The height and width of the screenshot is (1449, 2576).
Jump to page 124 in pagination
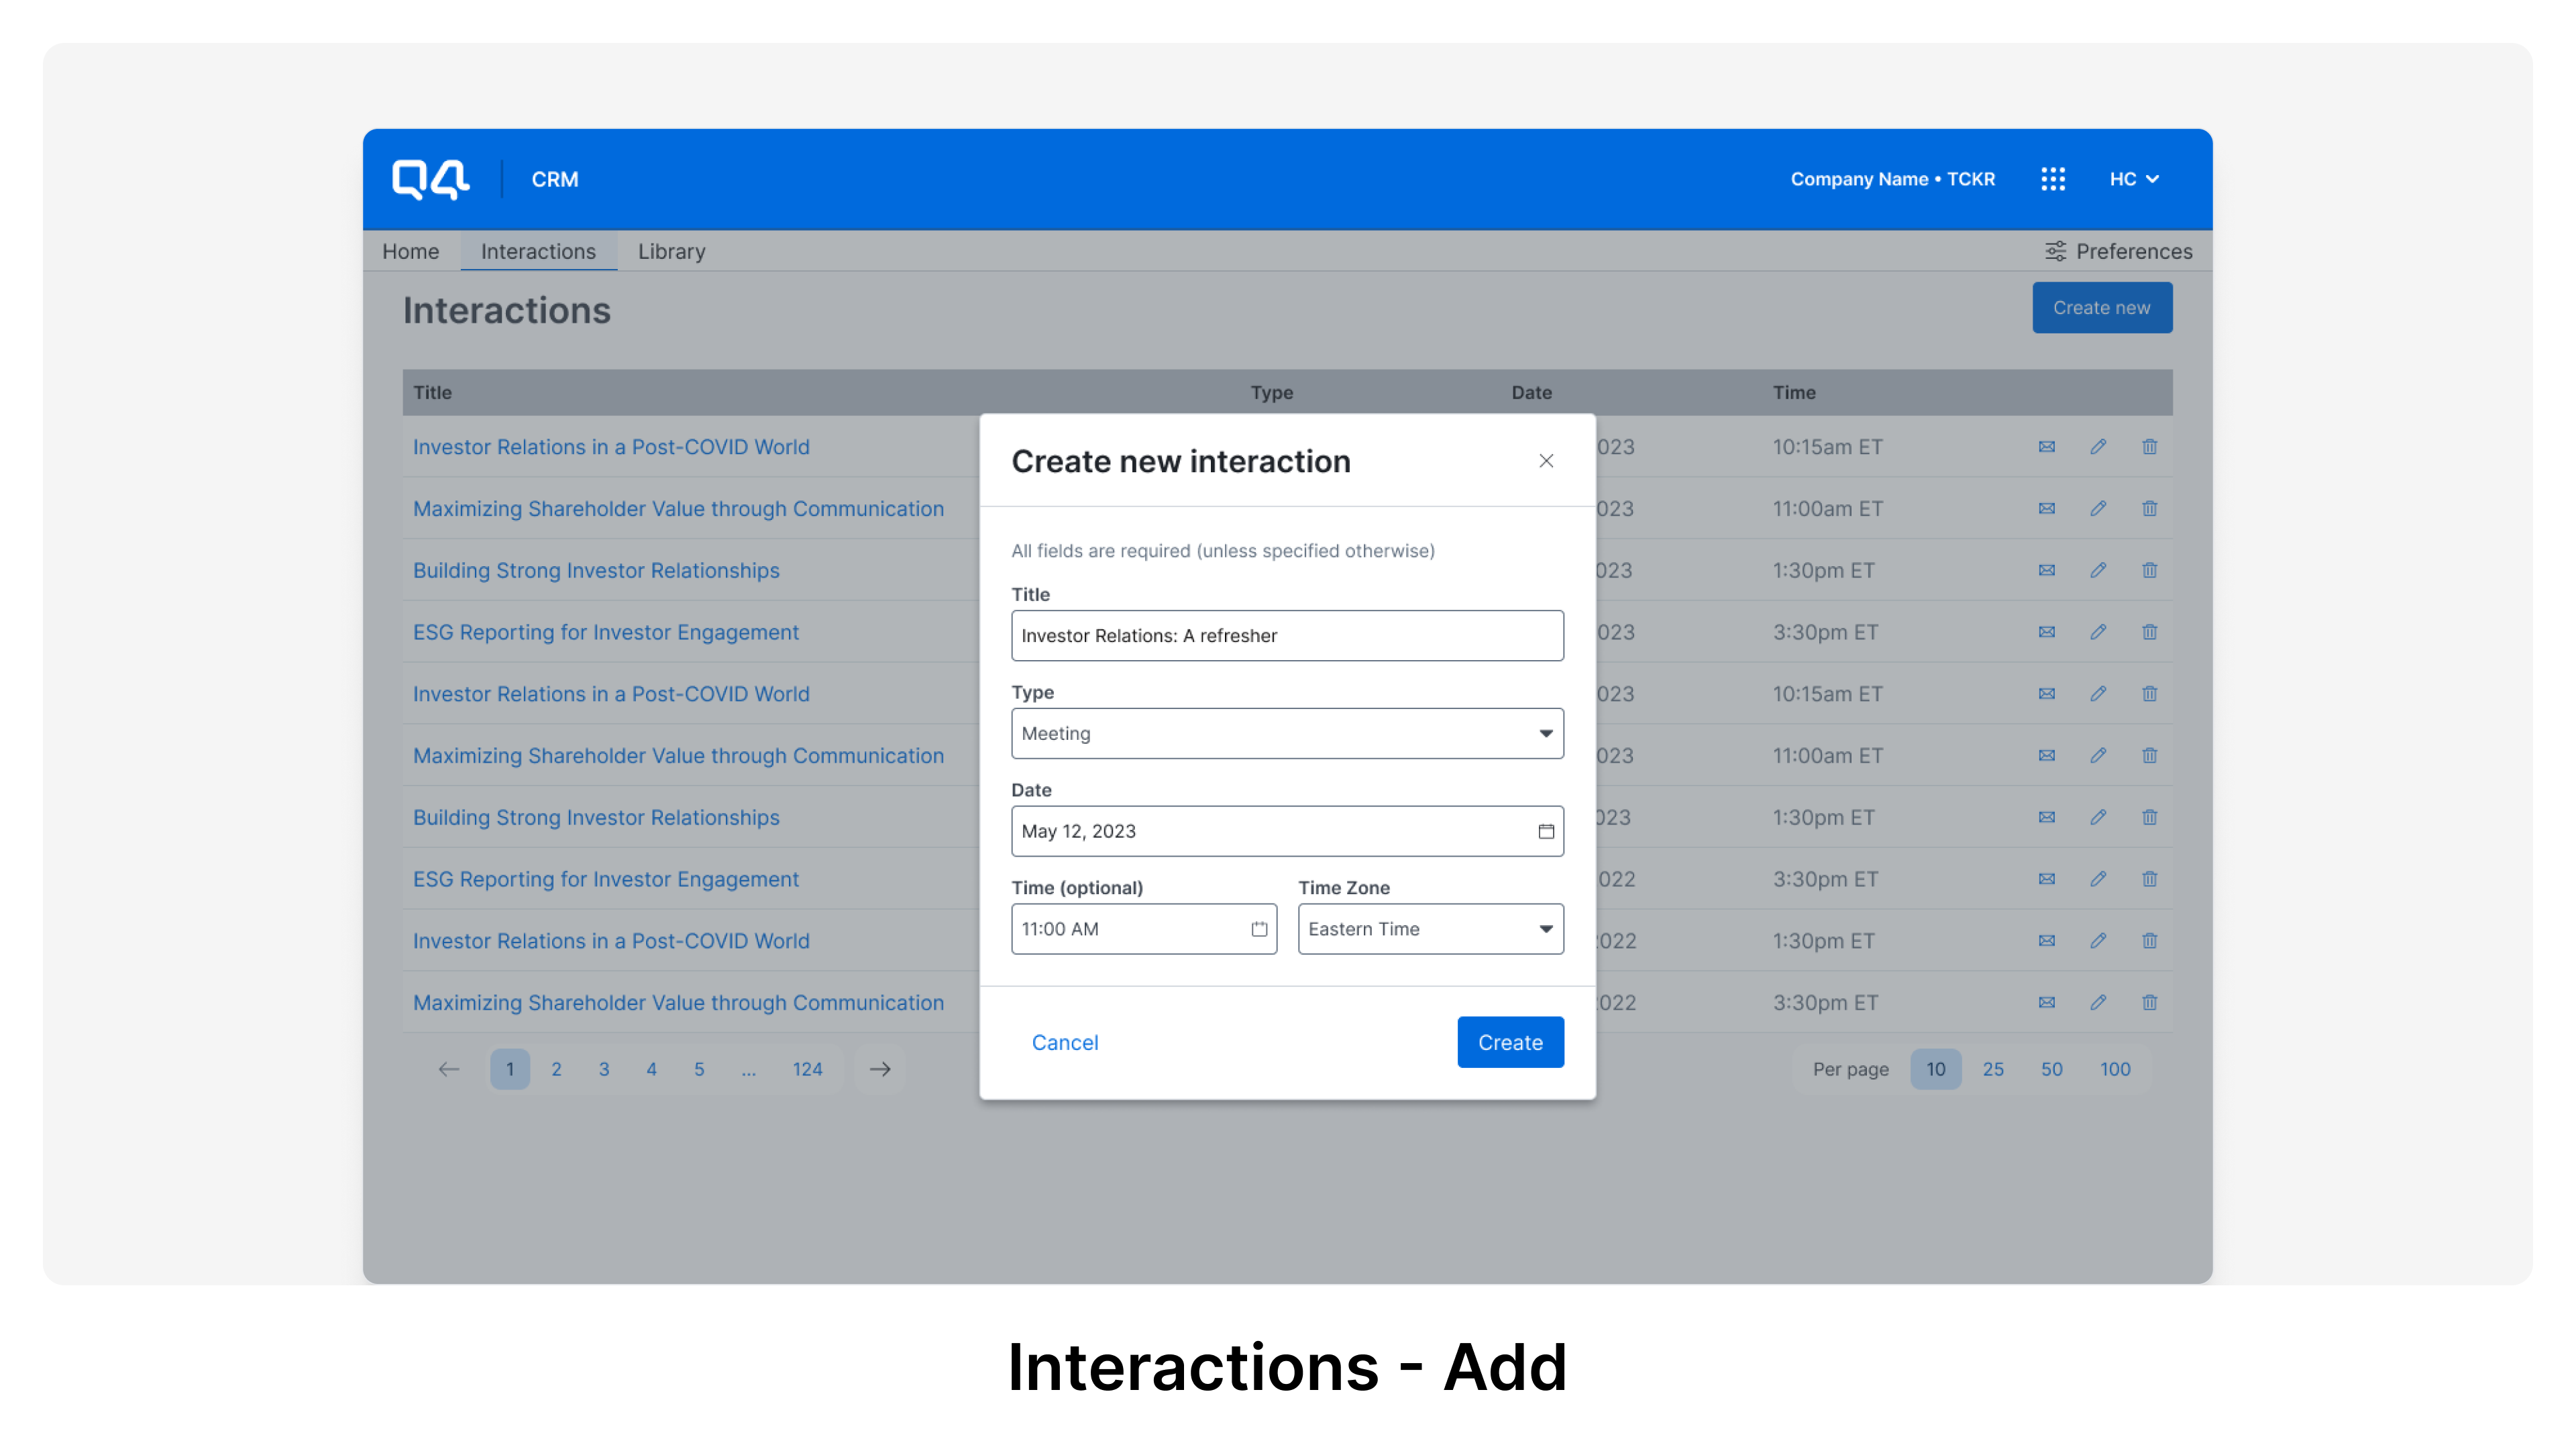click(x=807, y=1068)
